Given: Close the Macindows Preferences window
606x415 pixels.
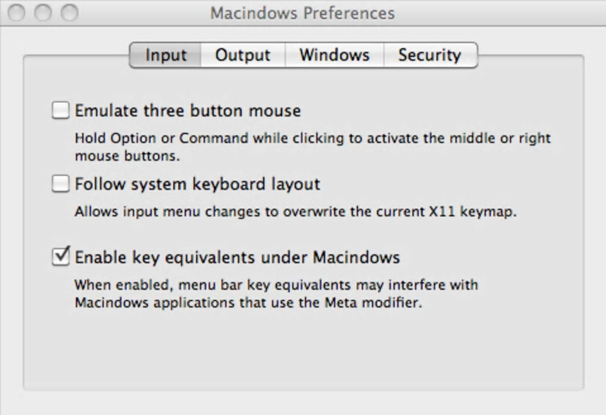Looking at the screenshot, I should click(17, 12).
